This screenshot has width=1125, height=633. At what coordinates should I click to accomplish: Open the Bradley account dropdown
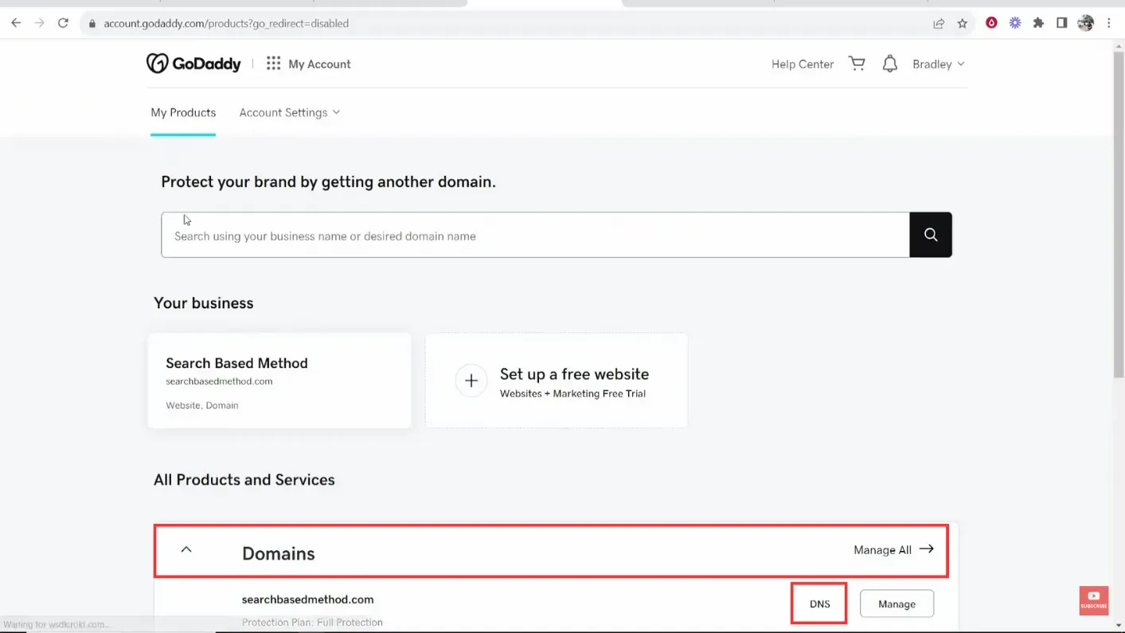938,64
